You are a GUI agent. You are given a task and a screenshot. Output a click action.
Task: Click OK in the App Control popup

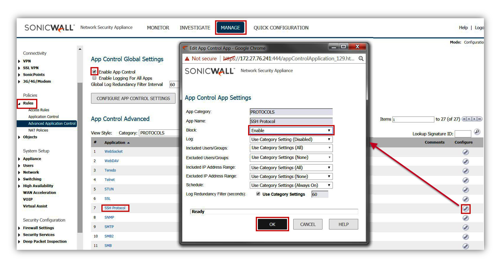click(x=272, y=224)
